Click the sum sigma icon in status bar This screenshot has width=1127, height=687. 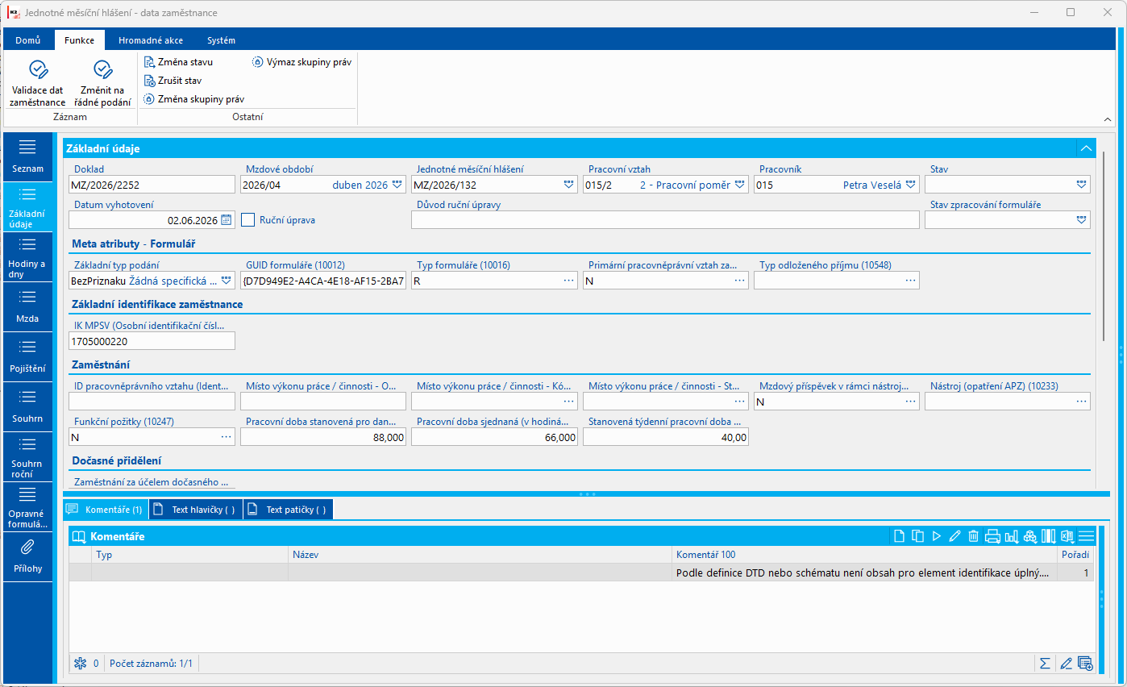coord(1045,663)
